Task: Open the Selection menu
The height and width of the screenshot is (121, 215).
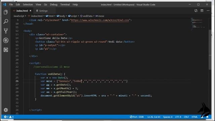Action: (x=28, y=4)
